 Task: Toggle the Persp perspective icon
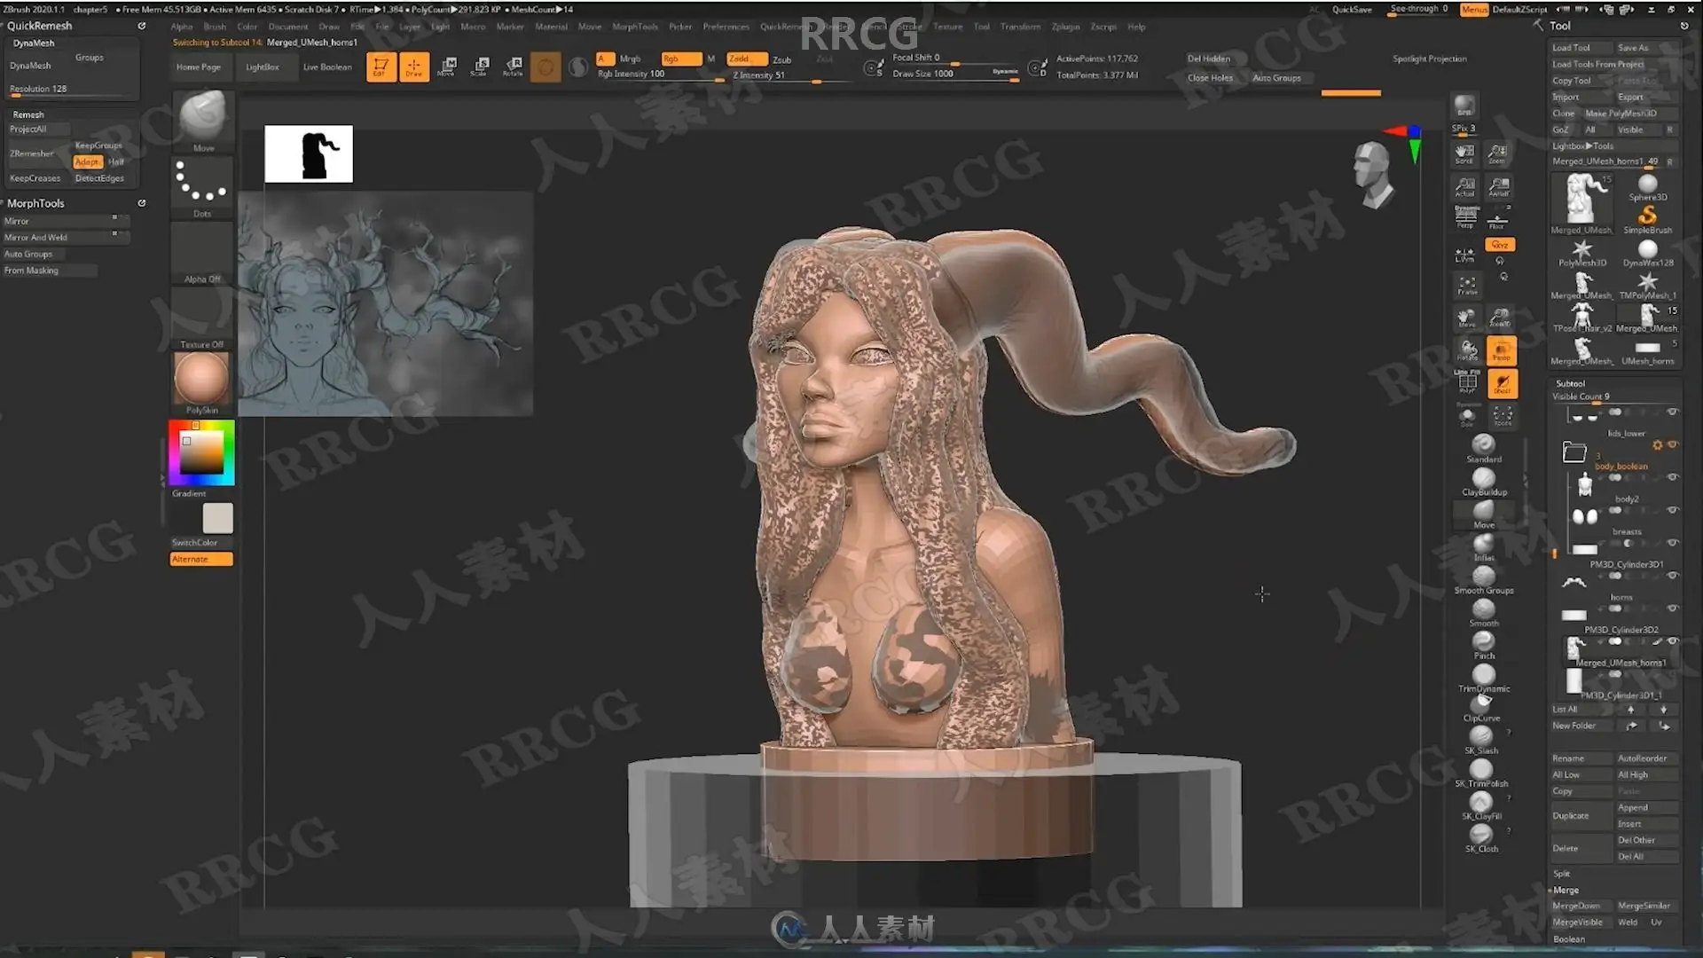[1465, 217]
